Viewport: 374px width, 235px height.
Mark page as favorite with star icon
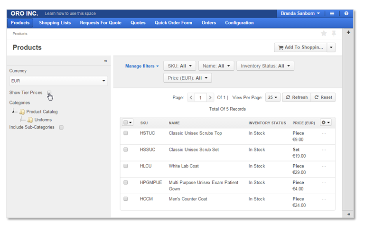(x=324, y=33)
